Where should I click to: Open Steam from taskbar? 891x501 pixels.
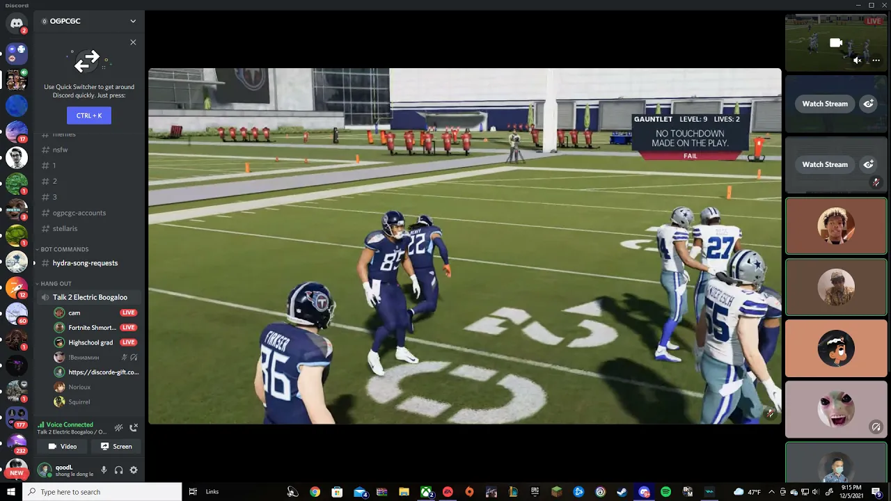coord(622,492)
